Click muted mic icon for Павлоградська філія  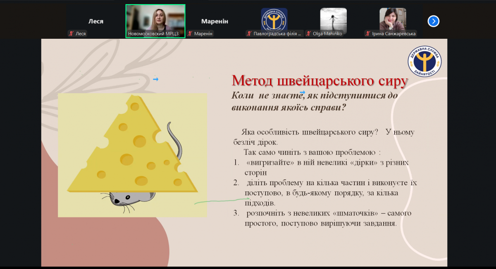(x=249, y=34)
